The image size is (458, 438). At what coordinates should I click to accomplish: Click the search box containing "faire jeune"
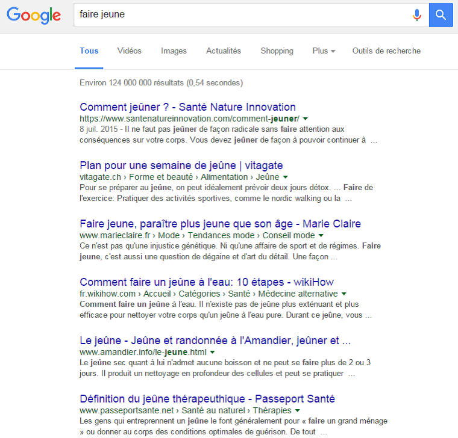(241, 15)
